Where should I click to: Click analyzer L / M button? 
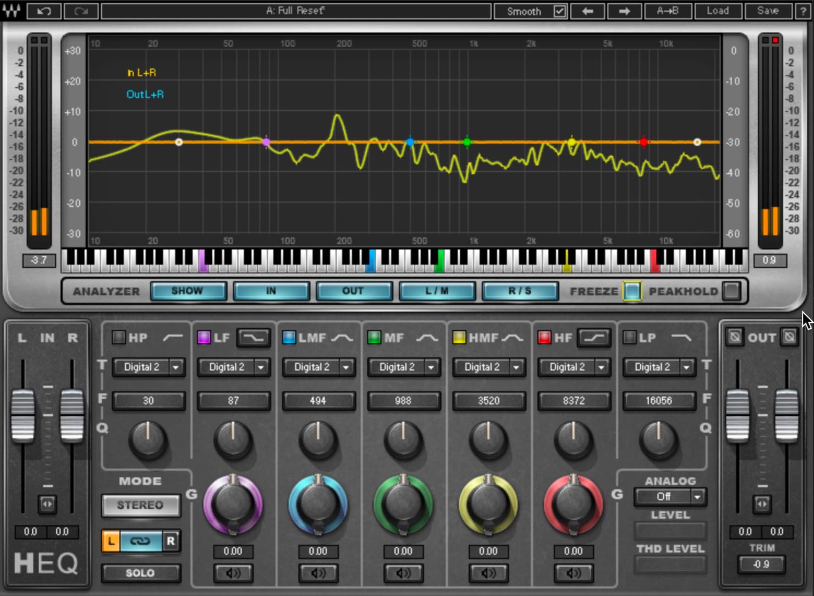(437, 291)
